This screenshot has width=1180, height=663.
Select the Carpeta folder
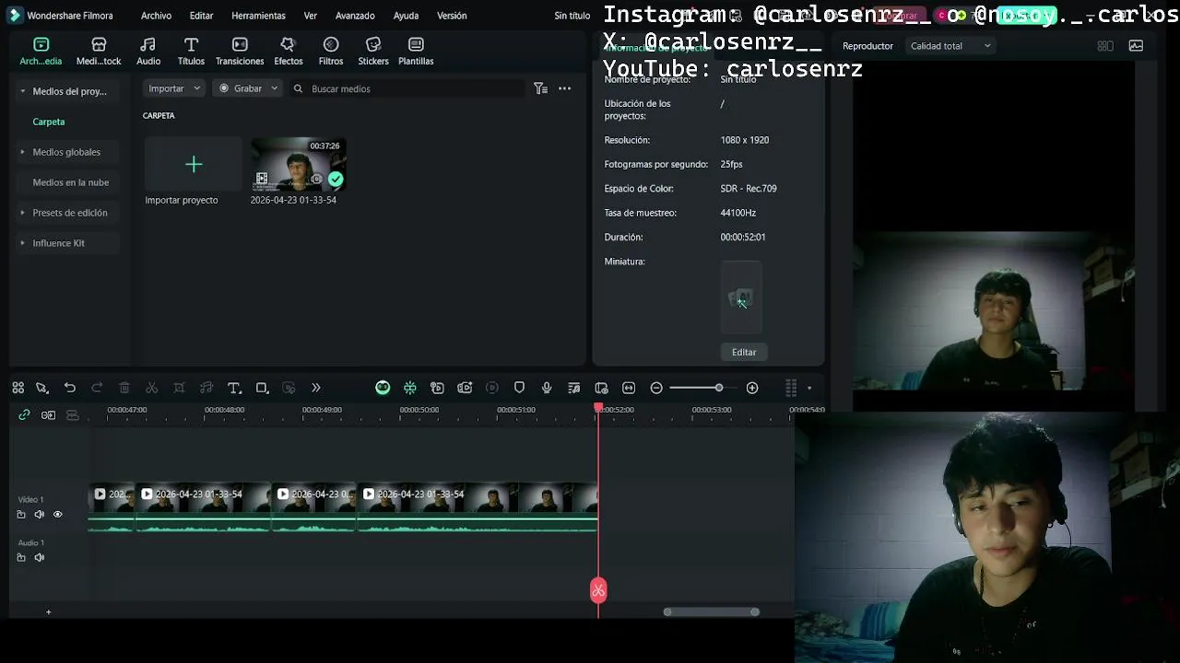(x=49, y=122)
